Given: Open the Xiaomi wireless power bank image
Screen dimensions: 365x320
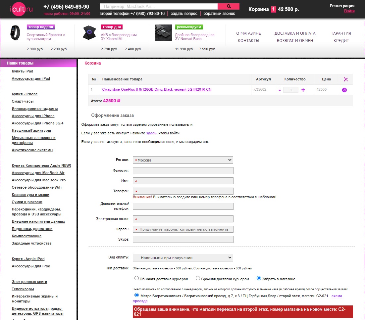Looking at the screenshot, I should tap(90, 33).
